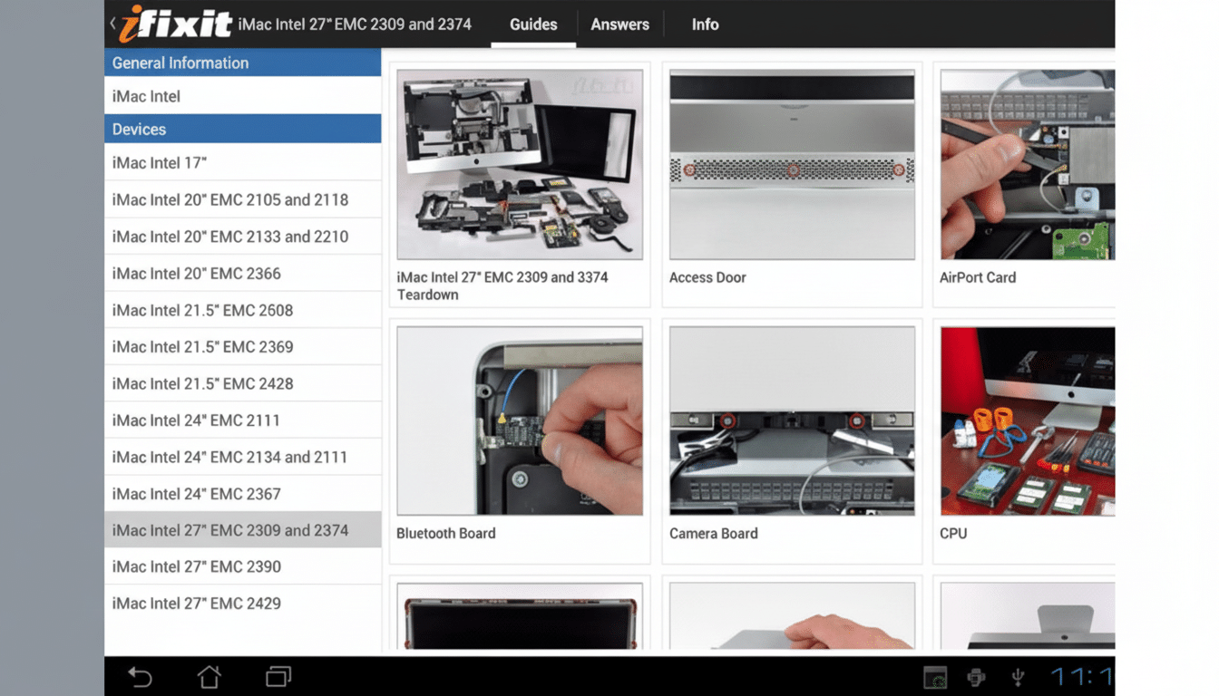Open the recent apps switcher icon
The height and width of the screenshot is (696, 1219).
point(278,675)
